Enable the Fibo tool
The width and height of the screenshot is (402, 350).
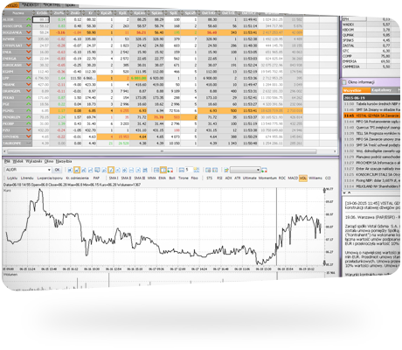[195, 178]
